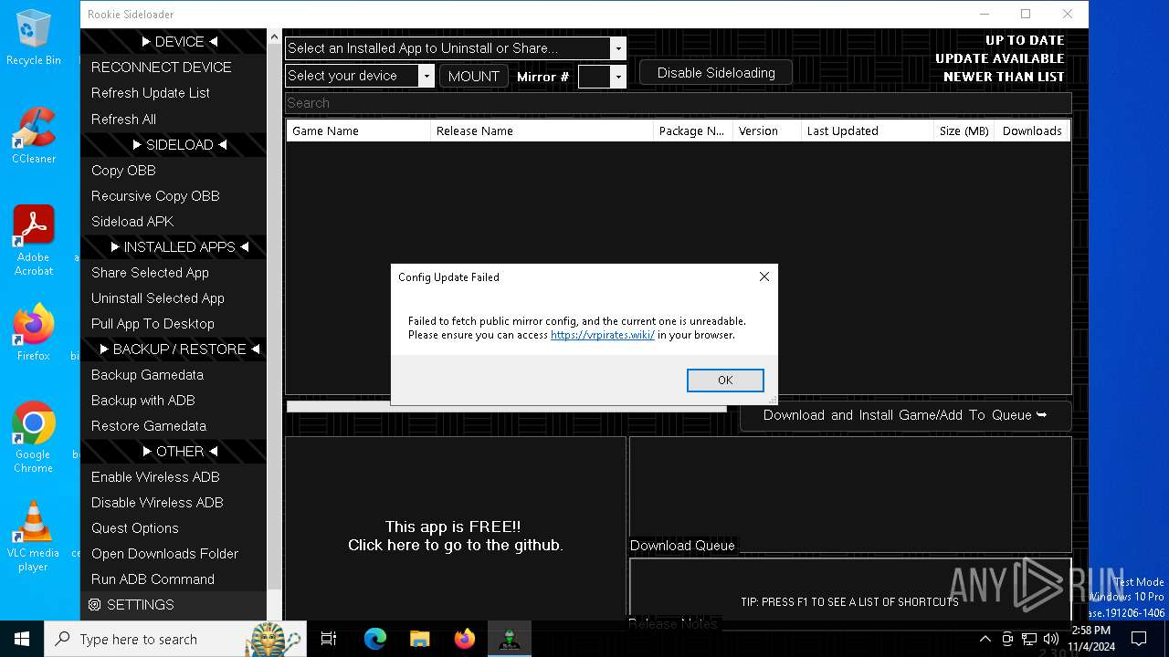Open the Select your device dropdown
Viewport: 1169px width, 657px height.
427,76
